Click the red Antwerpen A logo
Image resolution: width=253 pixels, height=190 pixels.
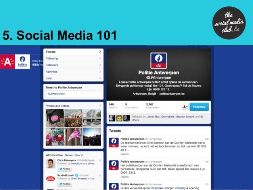click(8, 61)
